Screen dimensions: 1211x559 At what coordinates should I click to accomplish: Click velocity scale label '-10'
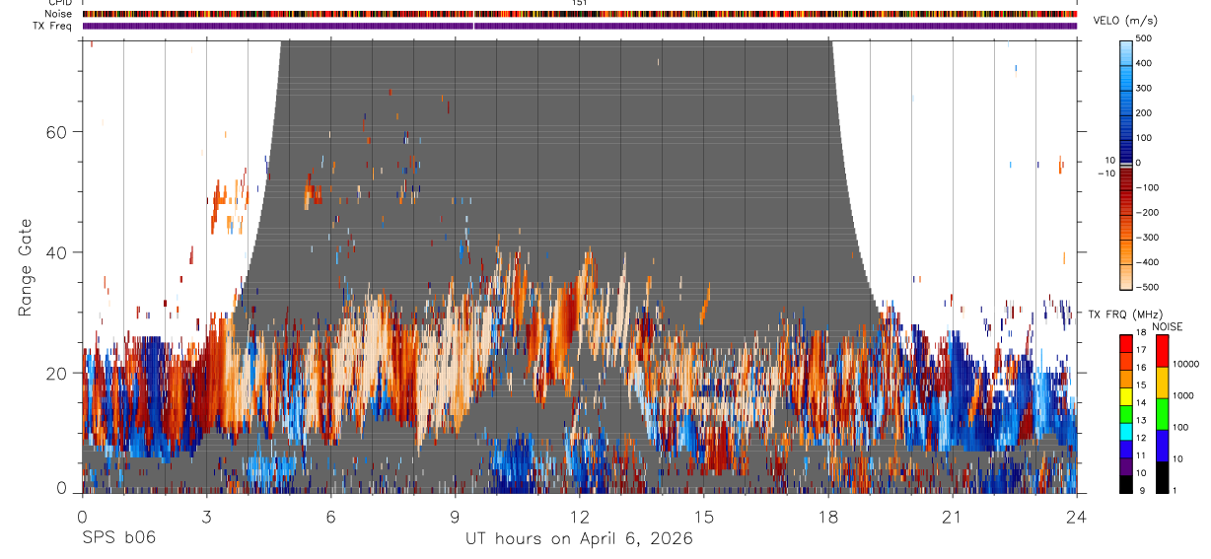1105,174
